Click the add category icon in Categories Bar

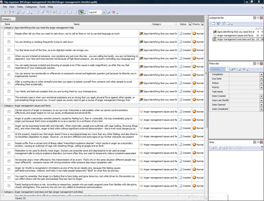coord(213,23)
